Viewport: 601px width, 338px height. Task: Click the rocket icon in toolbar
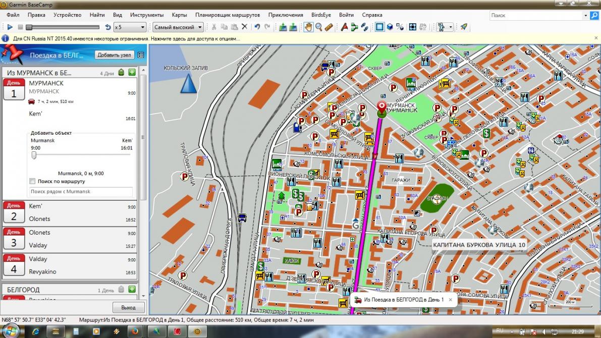point(464,27)
